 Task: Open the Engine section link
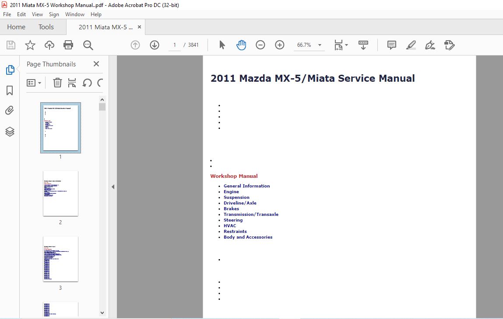pos(231,191)
